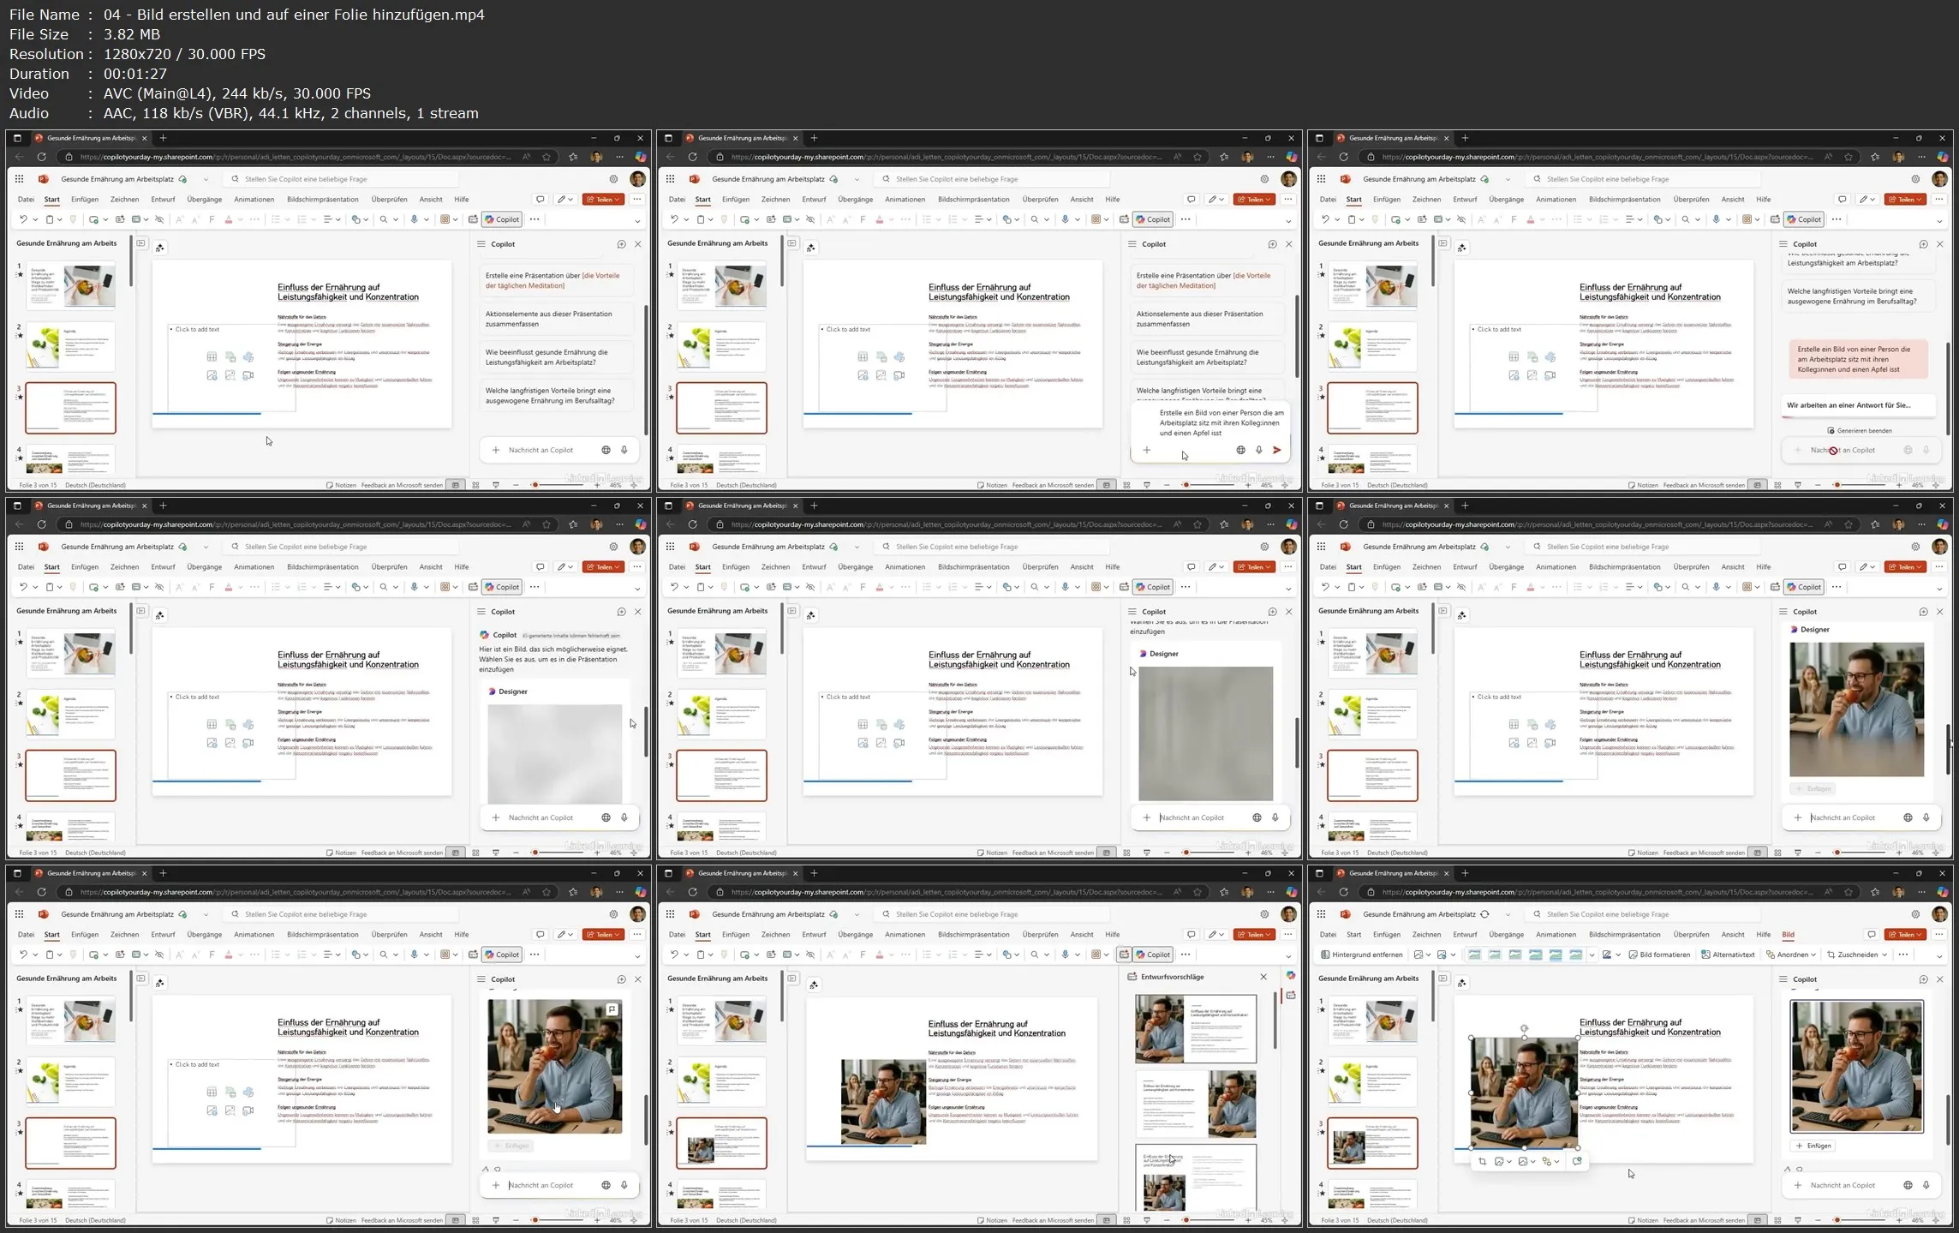Thumbs-up under the image in cursor-on-image frame
Image resolution: width=1959 pixels, height=1233 pixels.
(x=486, y=1170)
